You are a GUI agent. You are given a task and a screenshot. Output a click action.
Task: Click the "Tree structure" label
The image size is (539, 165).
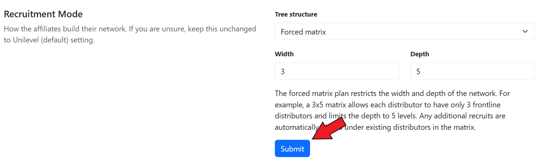pyautogui.click(x=296, y=14)
